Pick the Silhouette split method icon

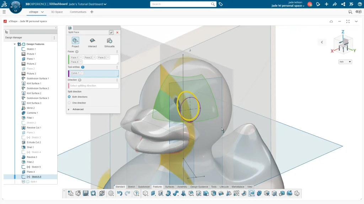tap(109, 41)
